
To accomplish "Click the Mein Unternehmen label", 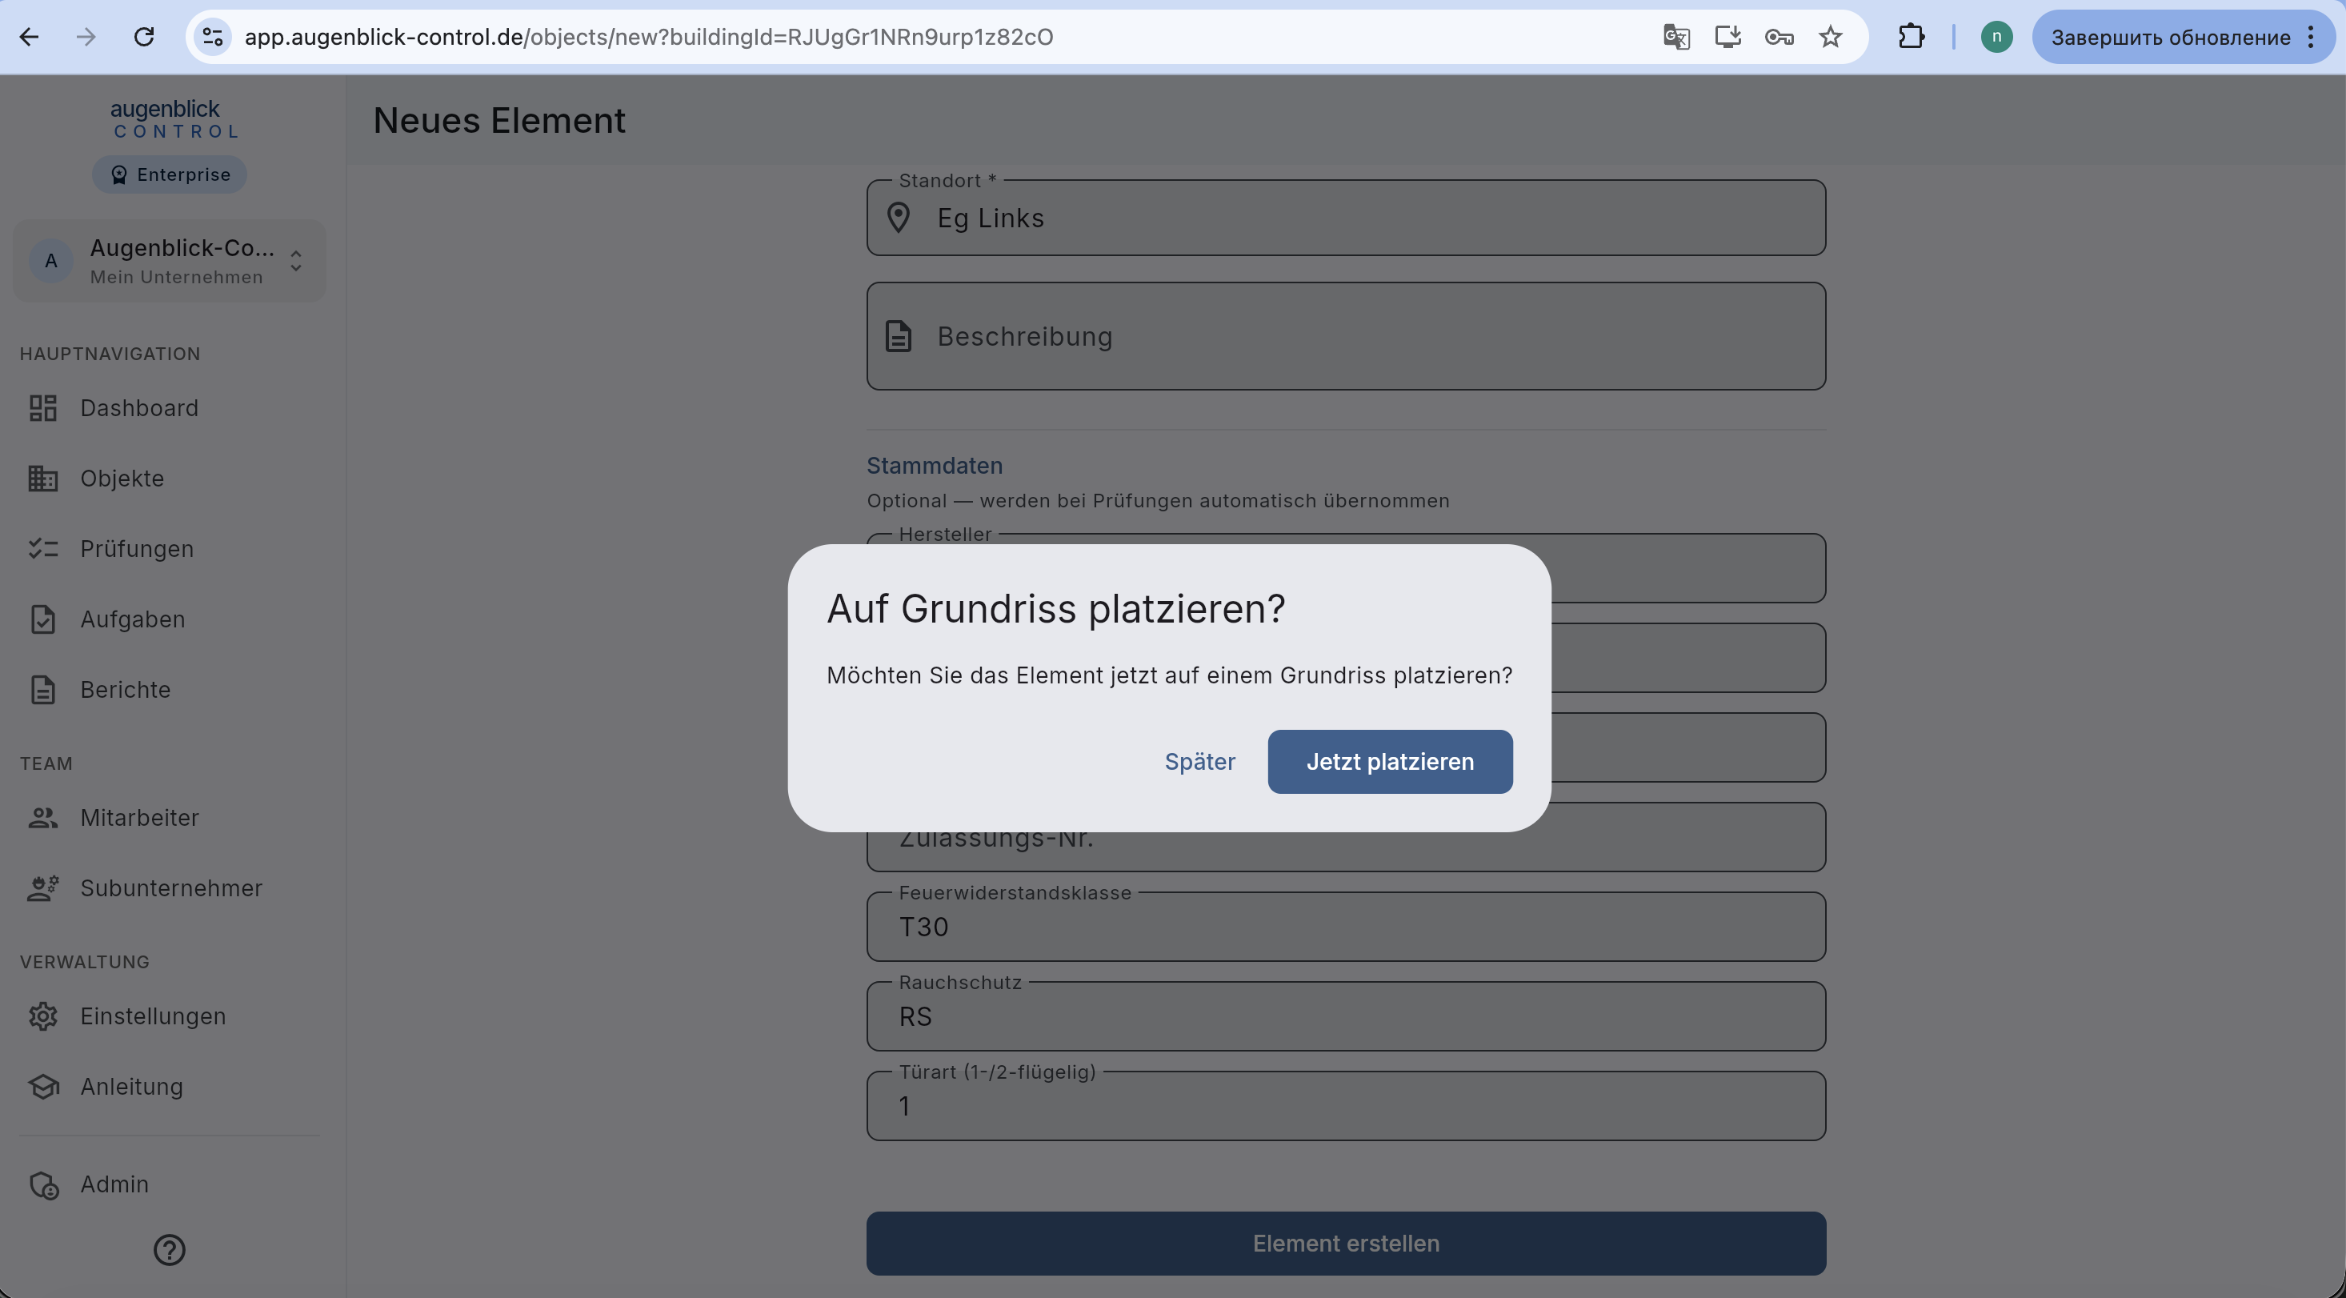I will (177, 277).
